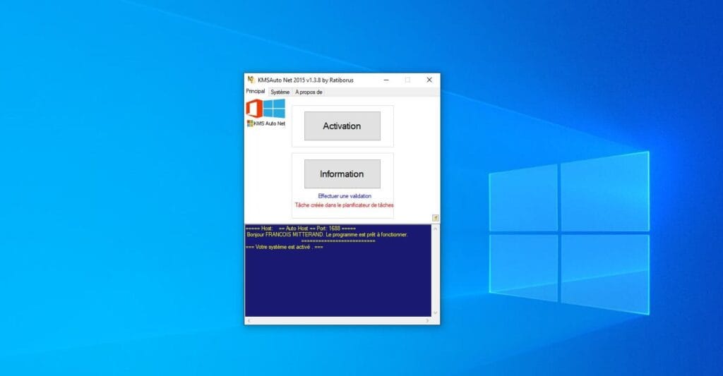Click the greyed-out maximize window button
The image size is (723, 376).
[x=407, y=80]
